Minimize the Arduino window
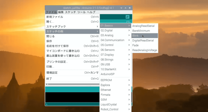The height and width of the screenshot is (112, 208). pyautogui.click(x=121, y=8)
